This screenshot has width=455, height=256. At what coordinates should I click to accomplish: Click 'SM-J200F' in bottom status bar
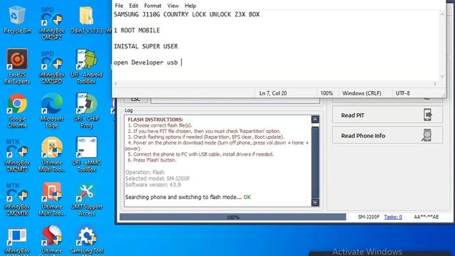point(368,217)
